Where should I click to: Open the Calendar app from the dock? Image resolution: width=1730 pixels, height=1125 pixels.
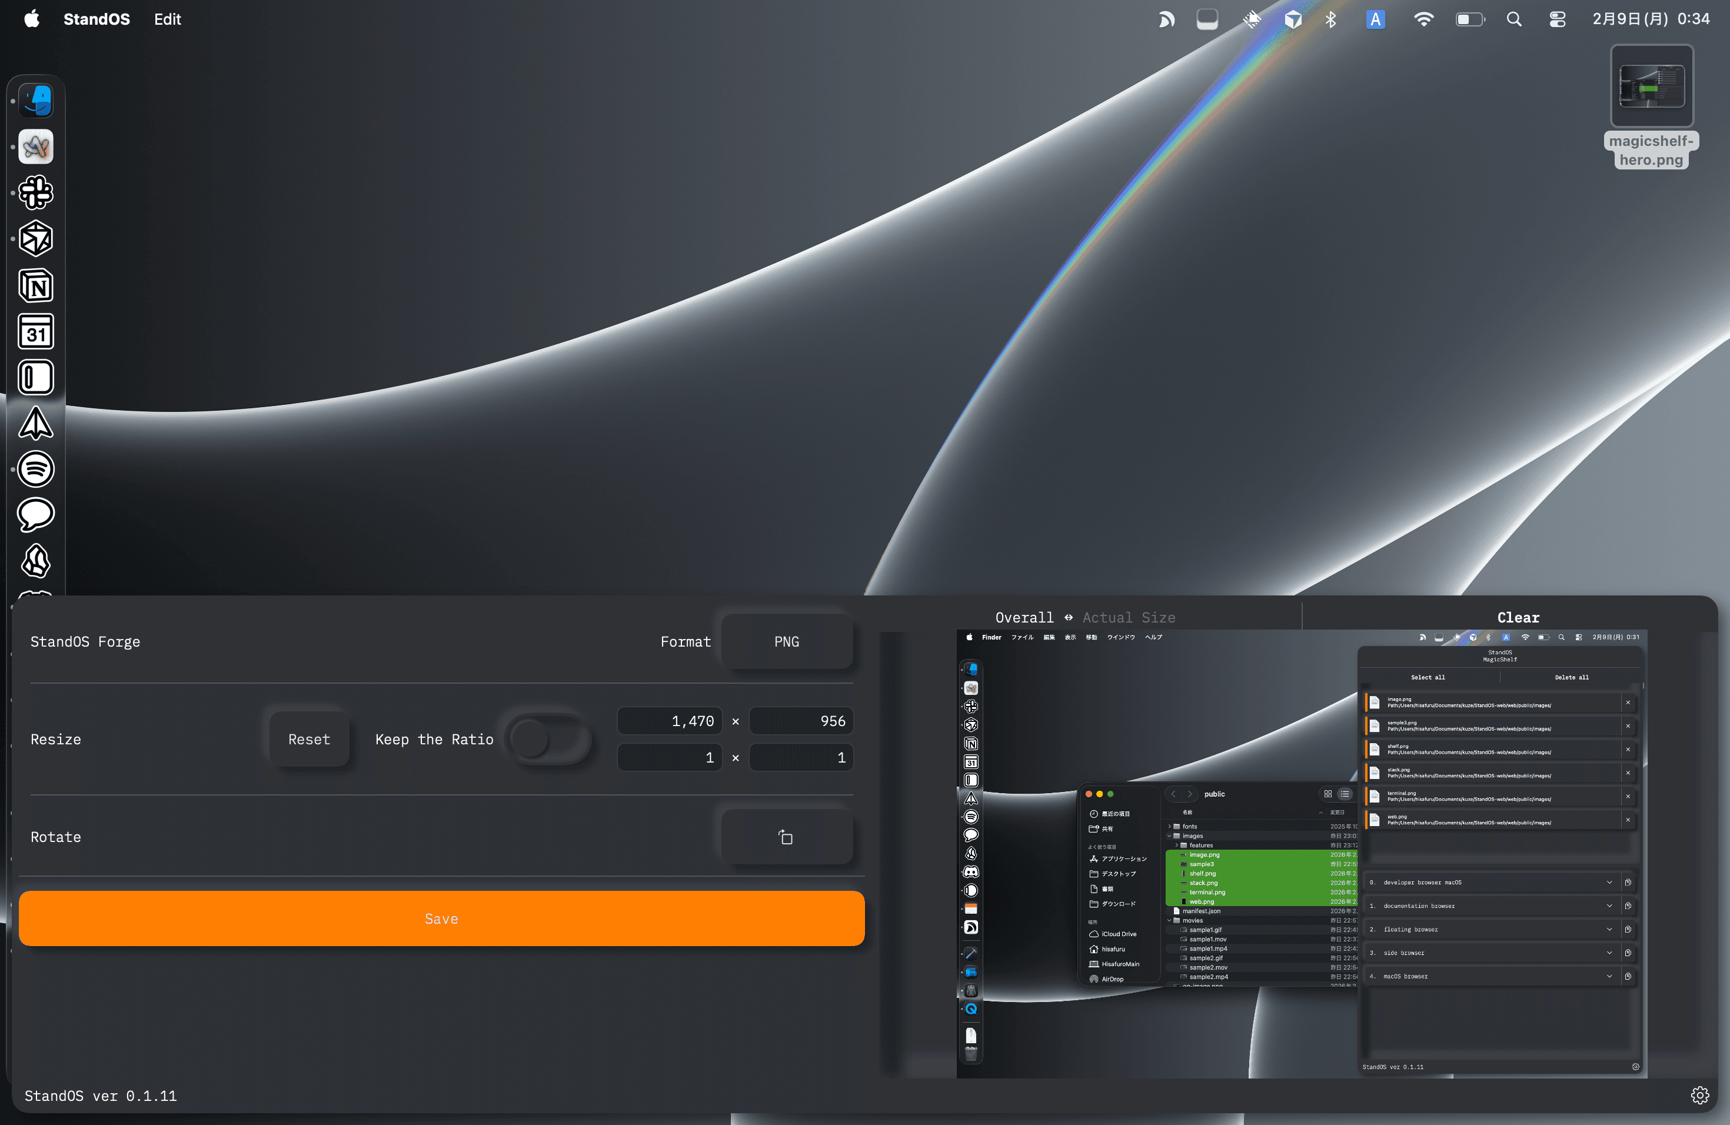(x=36, y=331)
